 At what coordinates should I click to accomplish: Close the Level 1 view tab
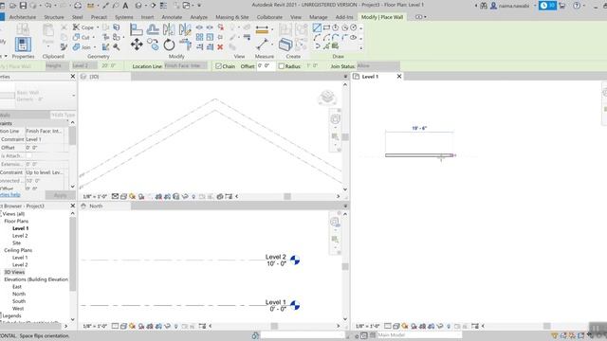coord(399,77)
